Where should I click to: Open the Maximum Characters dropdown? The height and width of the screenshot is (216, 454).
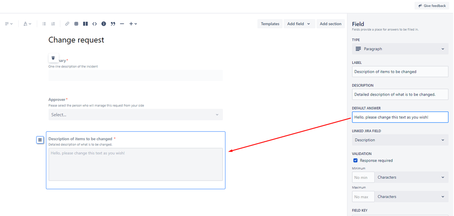point(411,197)
